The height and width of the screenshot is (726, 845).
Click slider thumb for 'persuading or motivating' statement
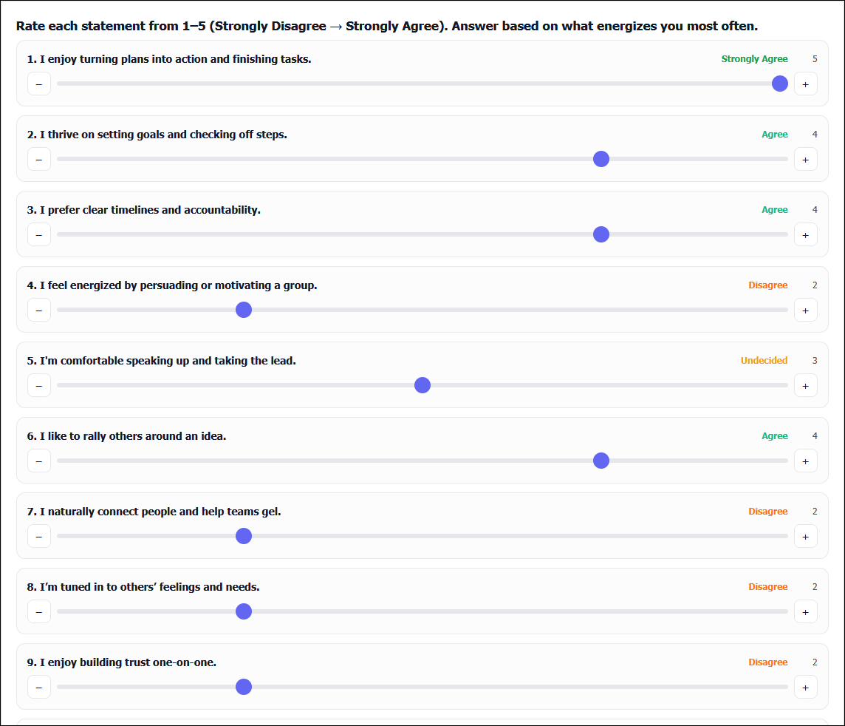pos(244,310)
